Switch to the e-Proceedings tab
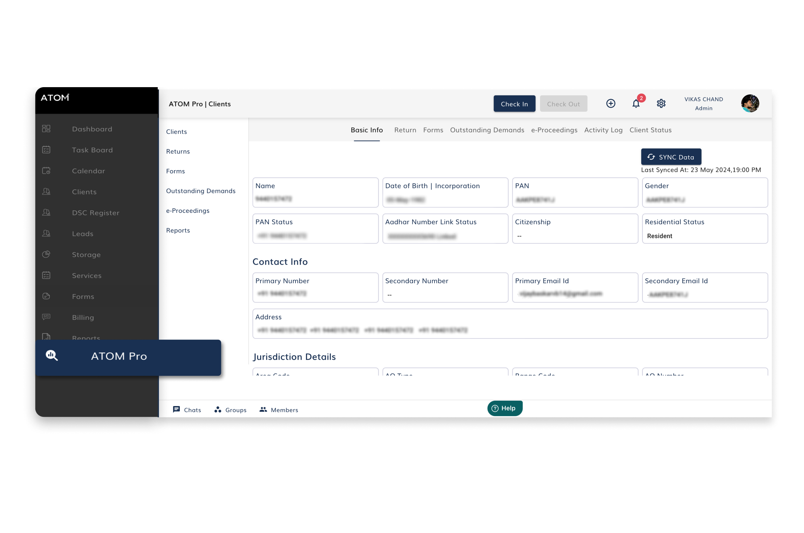 coord(554,130)
